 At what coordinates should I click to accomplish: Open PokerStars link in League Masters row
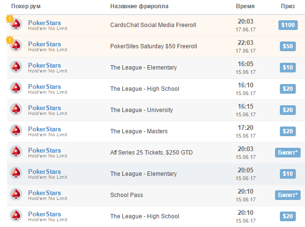point(44,129)
